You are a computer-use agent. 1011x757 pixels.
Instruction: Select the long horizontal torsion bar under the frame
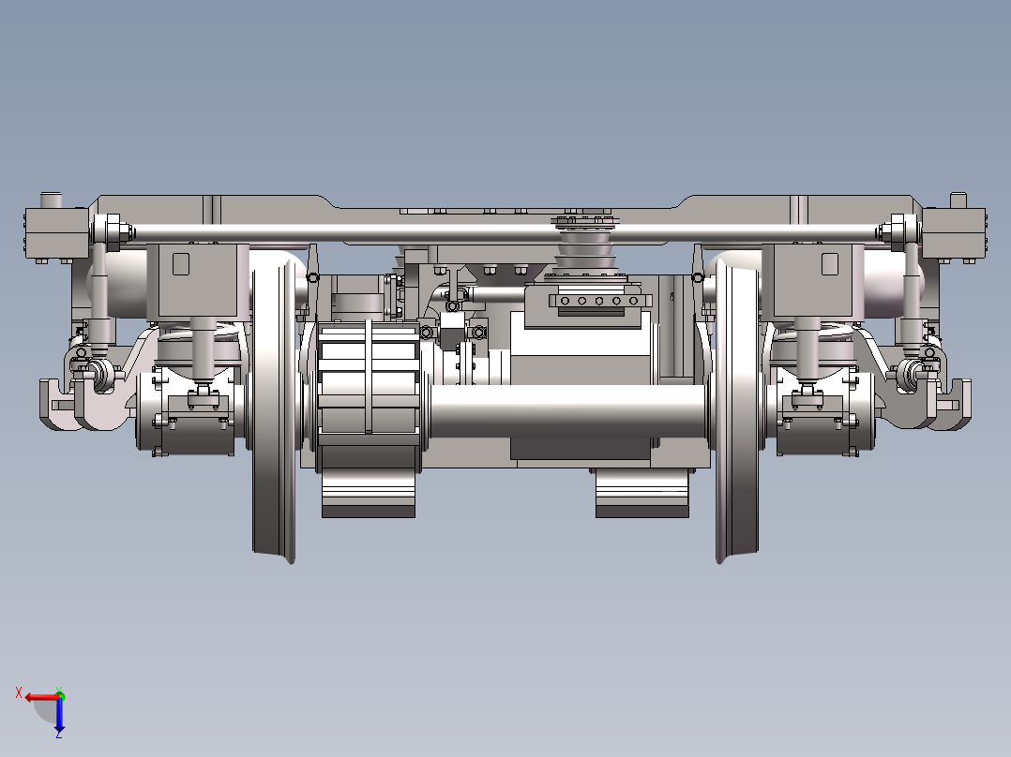click(x=506, y=233)
